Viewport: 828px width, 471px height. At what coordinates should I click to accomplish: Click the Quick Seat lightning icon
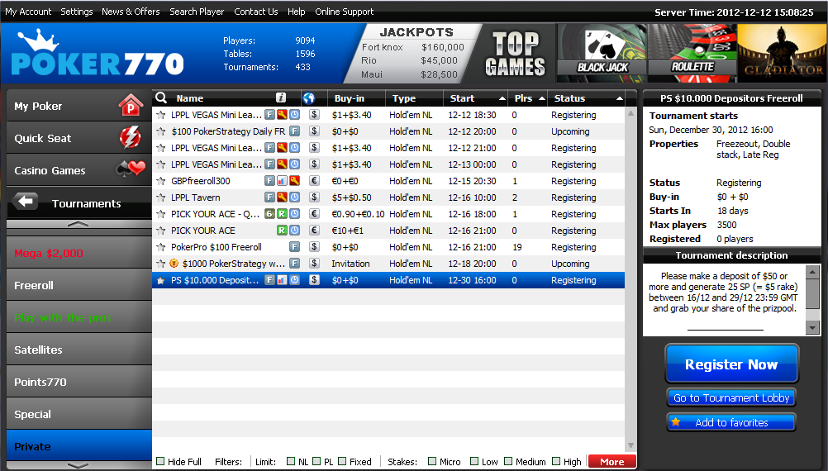[x=131, y=137]
